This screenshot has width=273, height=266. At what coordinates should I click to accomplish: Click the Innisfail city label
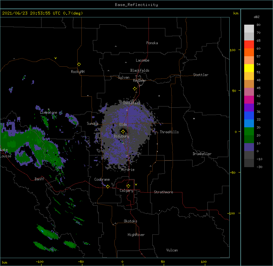[x=131, y=103]
